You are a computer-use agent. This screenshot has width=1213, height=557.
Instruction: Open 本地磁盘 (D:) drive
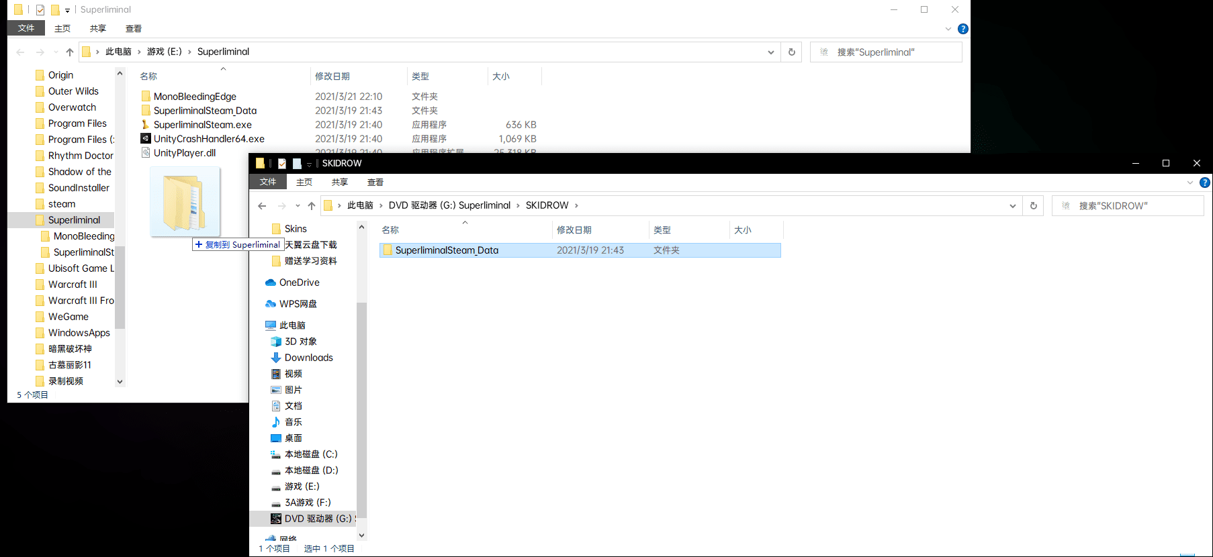click(x=304, y=470)
